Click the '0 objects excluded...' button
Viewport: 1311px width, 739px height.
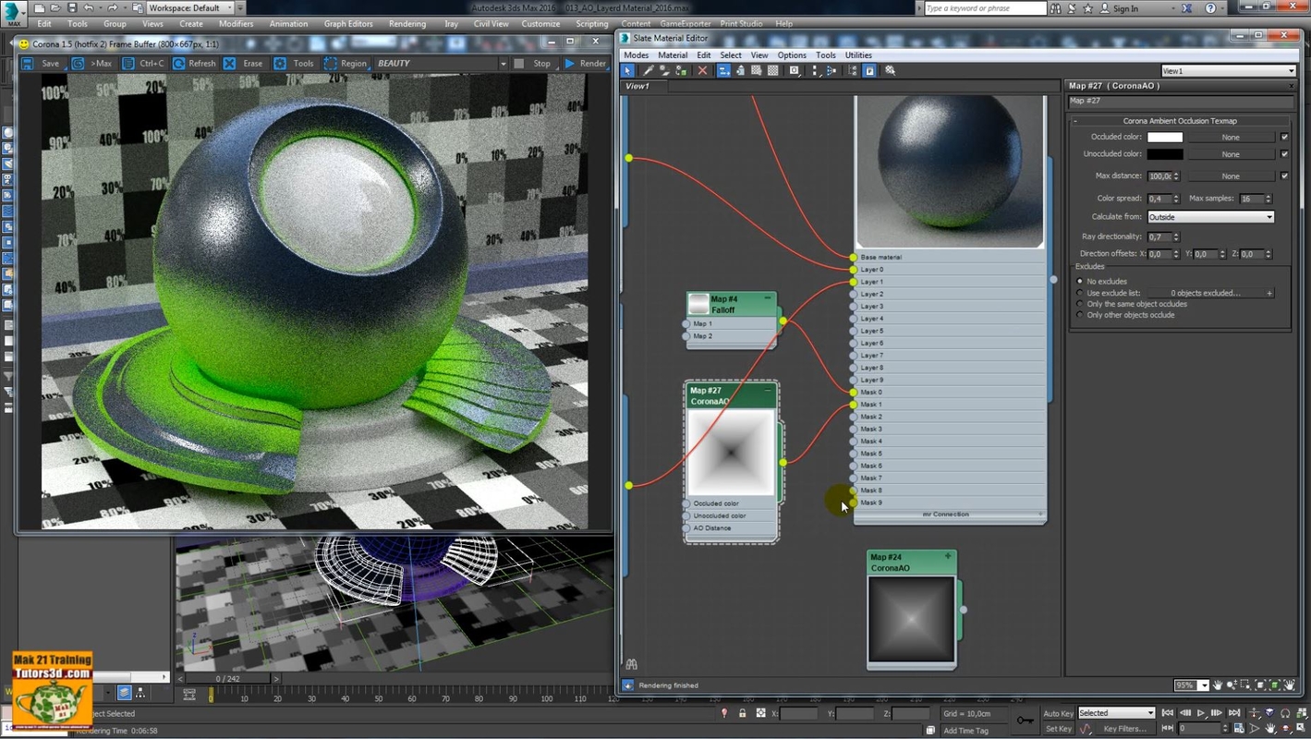[1205, 293]
